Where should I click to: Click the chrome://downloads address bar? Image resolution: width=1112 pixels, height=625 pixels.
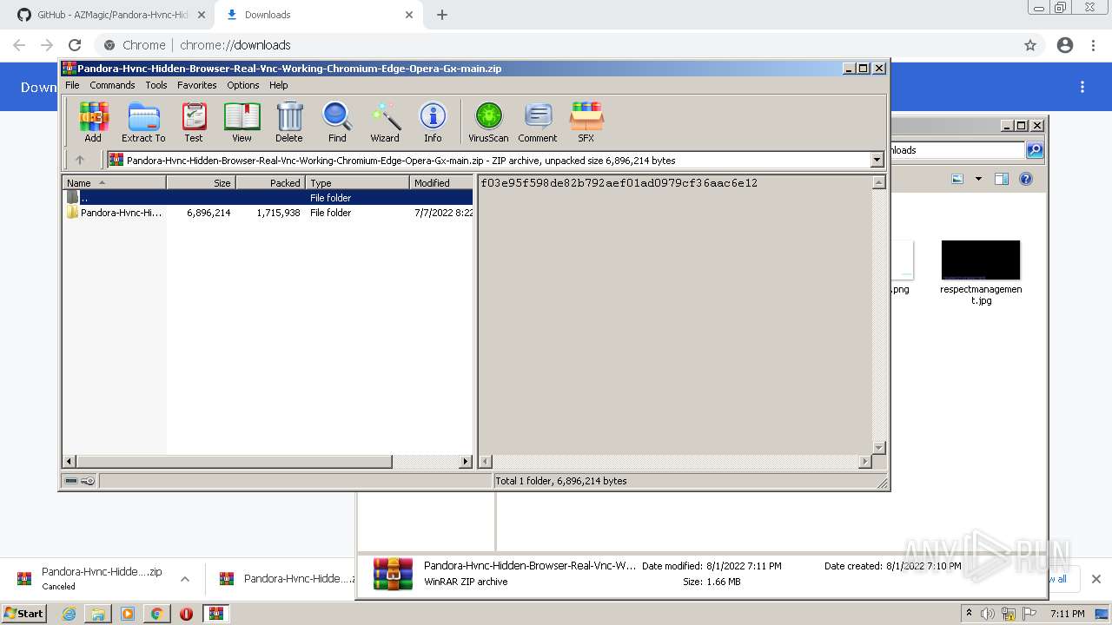click(x=556, y=45)
